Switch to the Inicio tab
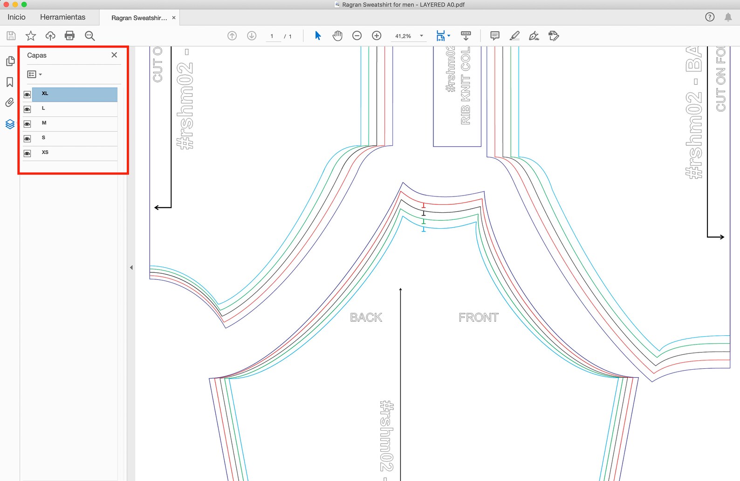 coord(16,17)
